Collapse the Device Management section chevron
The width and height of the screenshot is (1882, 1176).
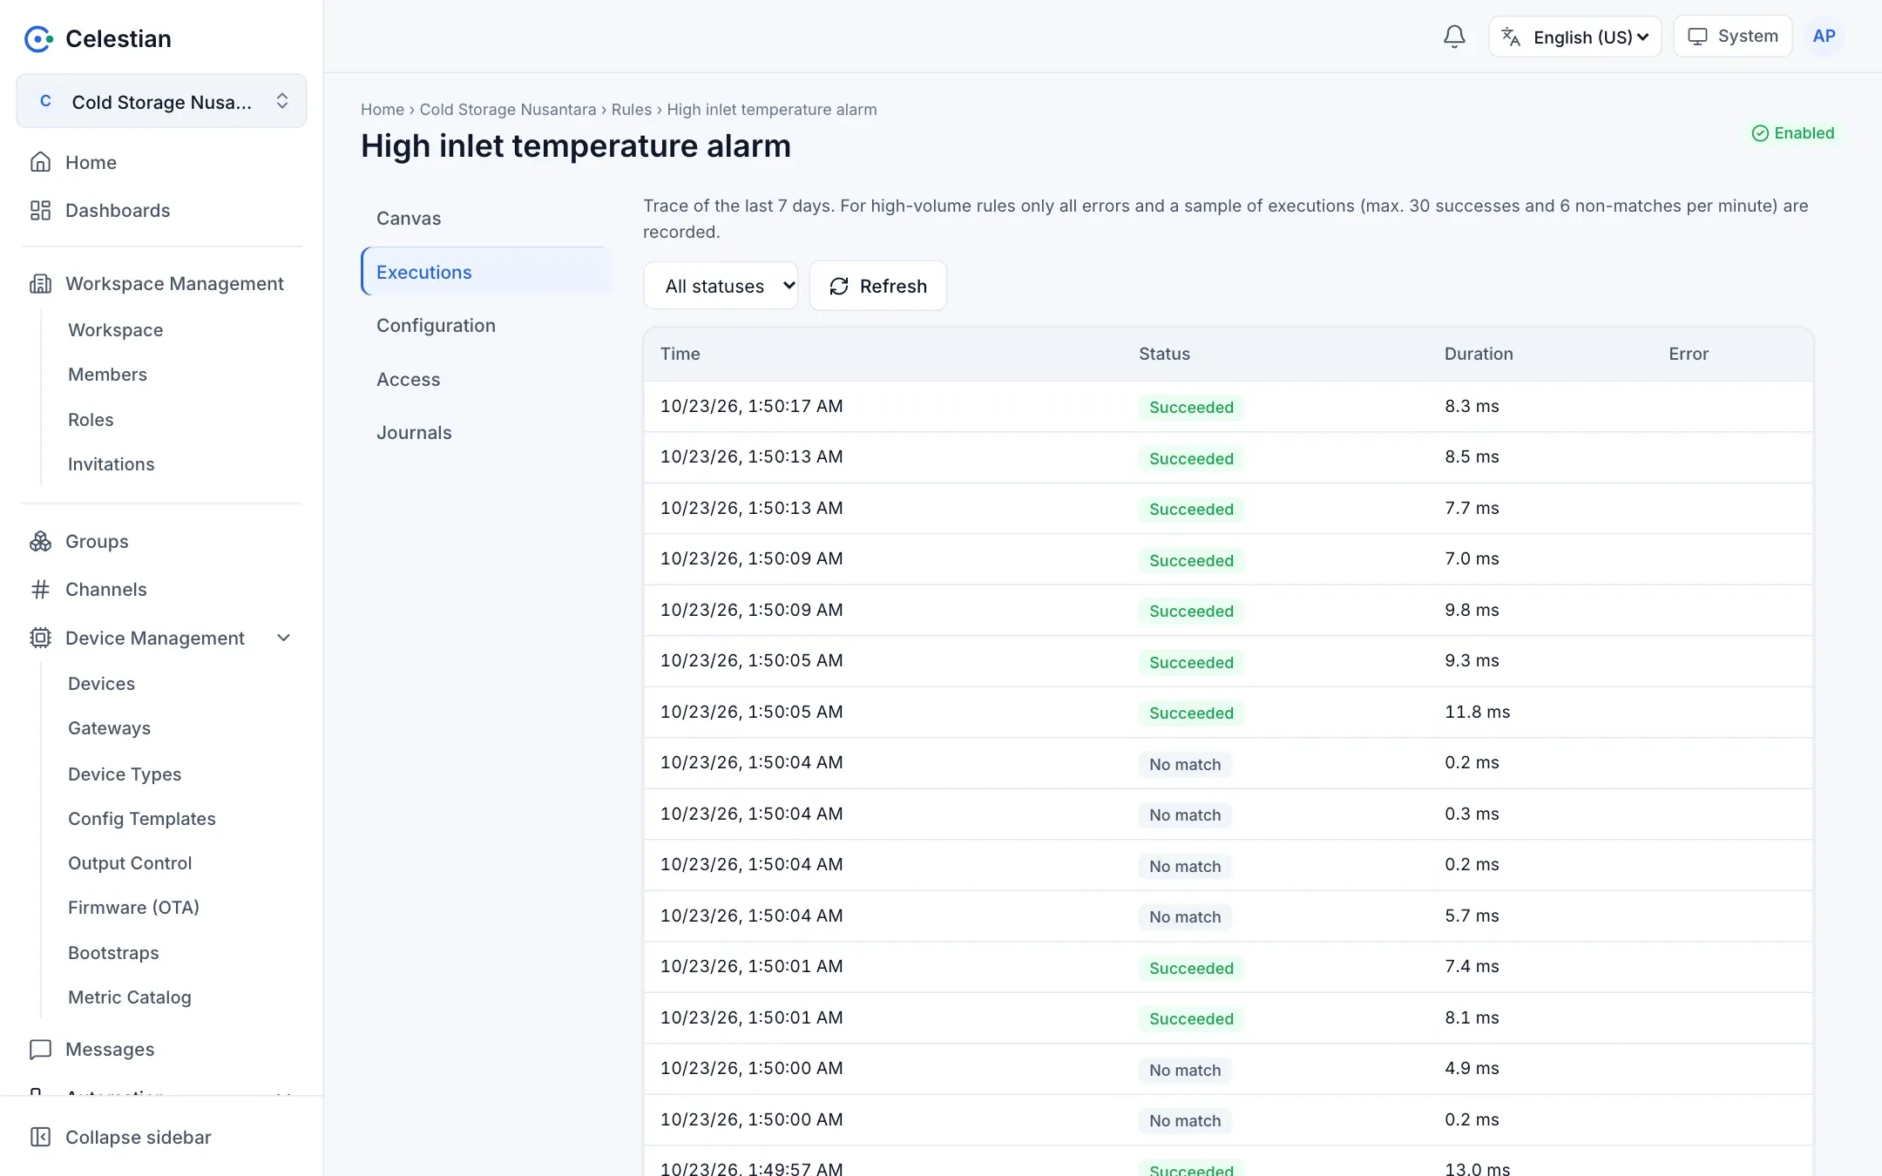[x=283, y=638]
